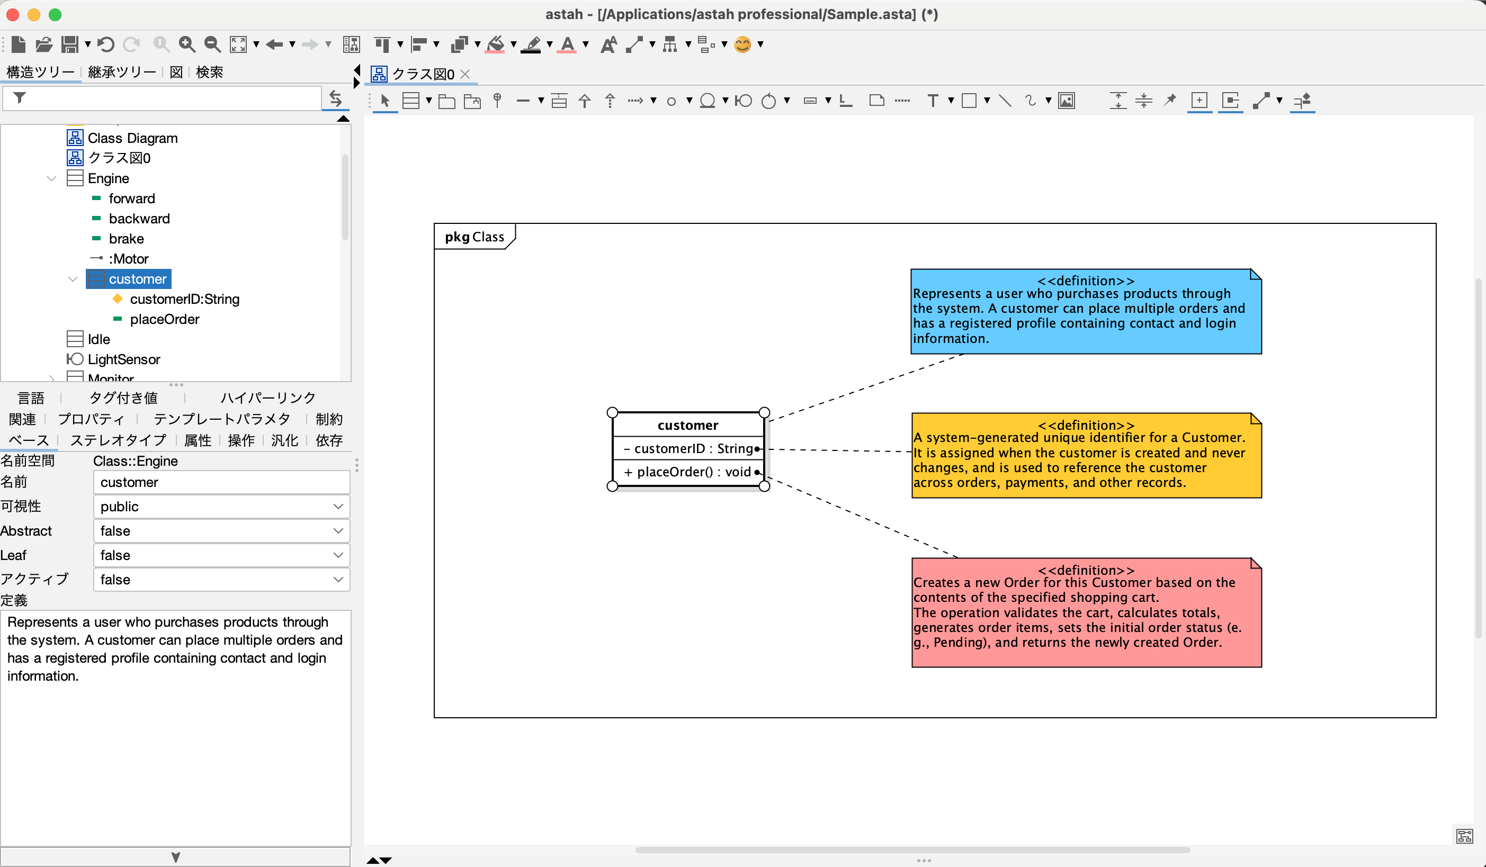Image resolution: width=1486 pixels, height=867 pixels.
Task: Toggle the auto-resize plus box button
Action: tap(1199, 101)
